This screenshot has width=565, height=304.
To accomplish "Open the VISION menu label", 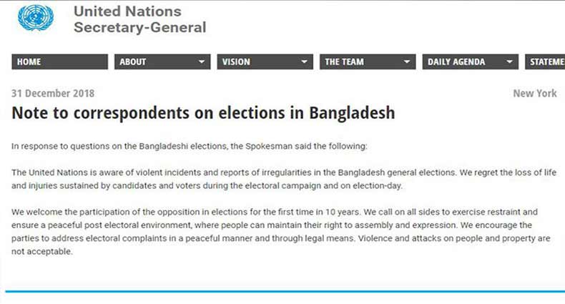I will (236, 62).
